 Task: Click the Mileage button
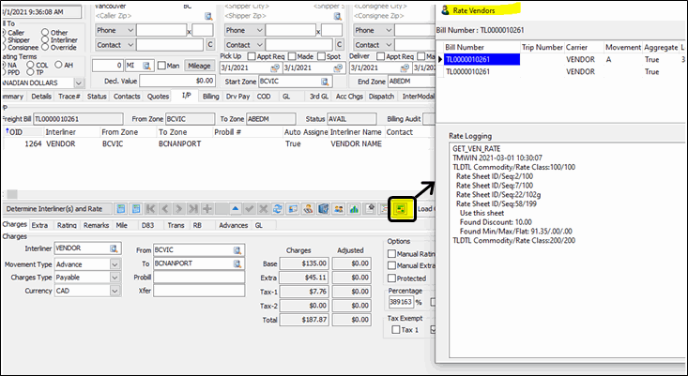tap(198, 66)
